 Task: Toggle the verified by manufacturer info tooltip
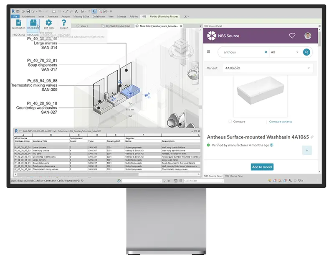[x=271, y=144]
